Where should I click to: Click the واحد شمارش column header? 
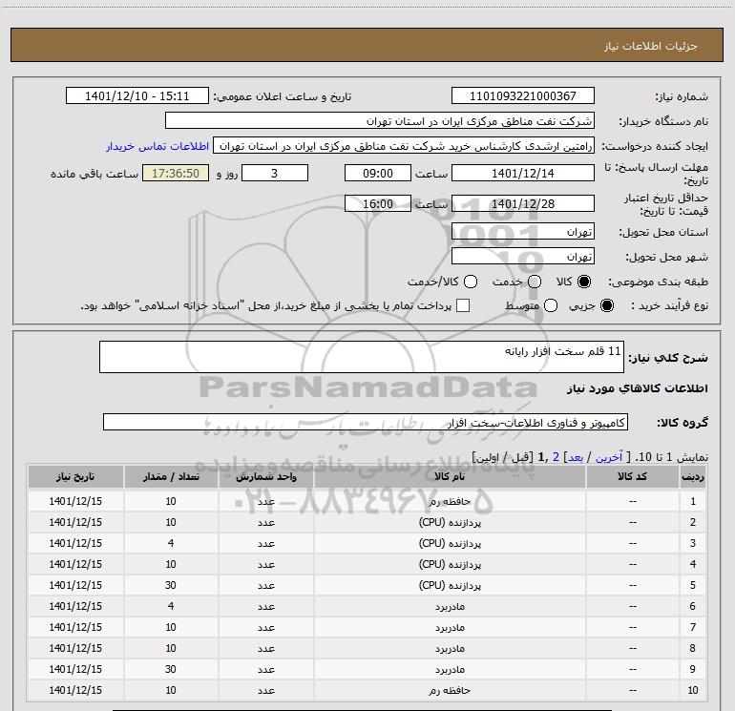click(265, 476)
